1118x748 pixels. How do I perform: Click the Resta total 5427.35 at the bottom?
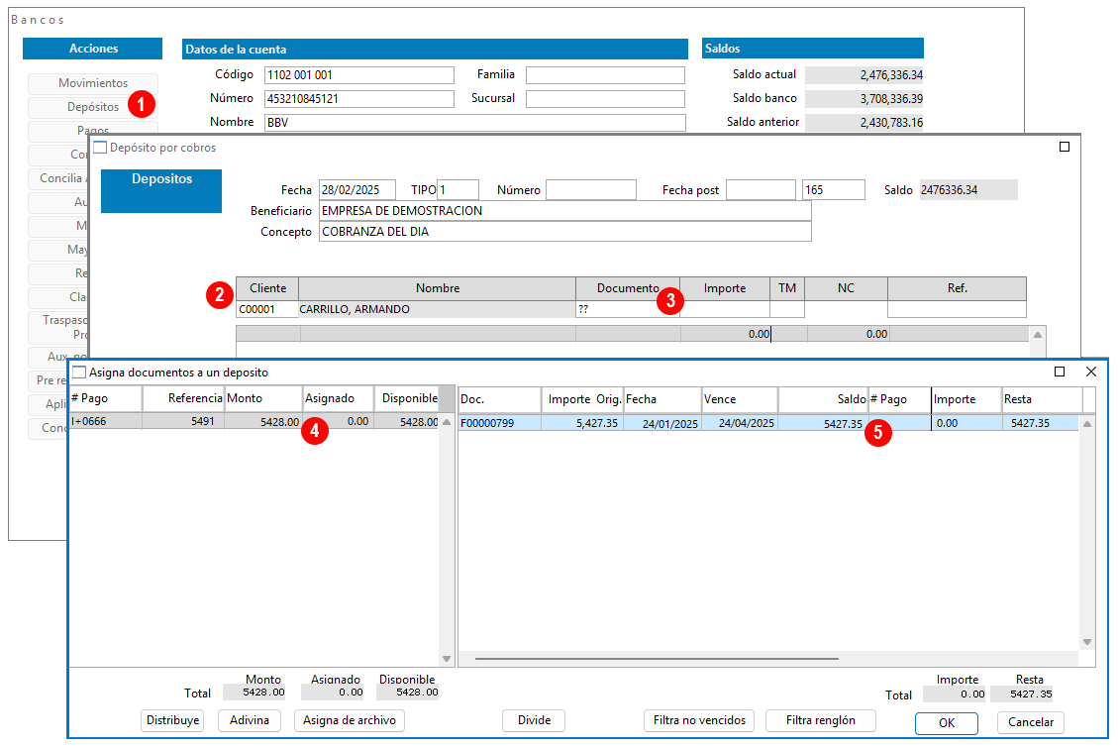tap(1022, 694)
